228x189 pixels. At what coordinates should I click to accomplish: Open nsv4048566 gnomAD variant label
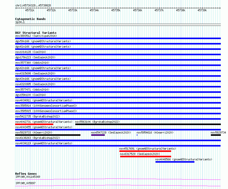pyautogui.click(x=184, y=159)
